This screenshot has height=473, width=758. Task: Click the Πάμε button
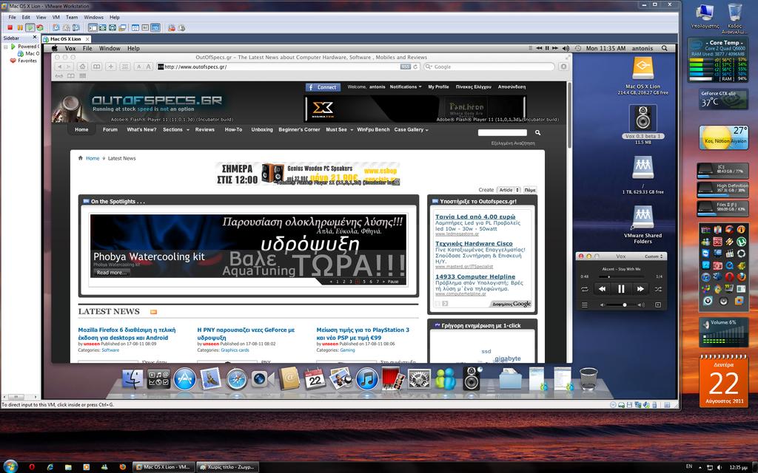pyautogui.click(x=530, y=190)
